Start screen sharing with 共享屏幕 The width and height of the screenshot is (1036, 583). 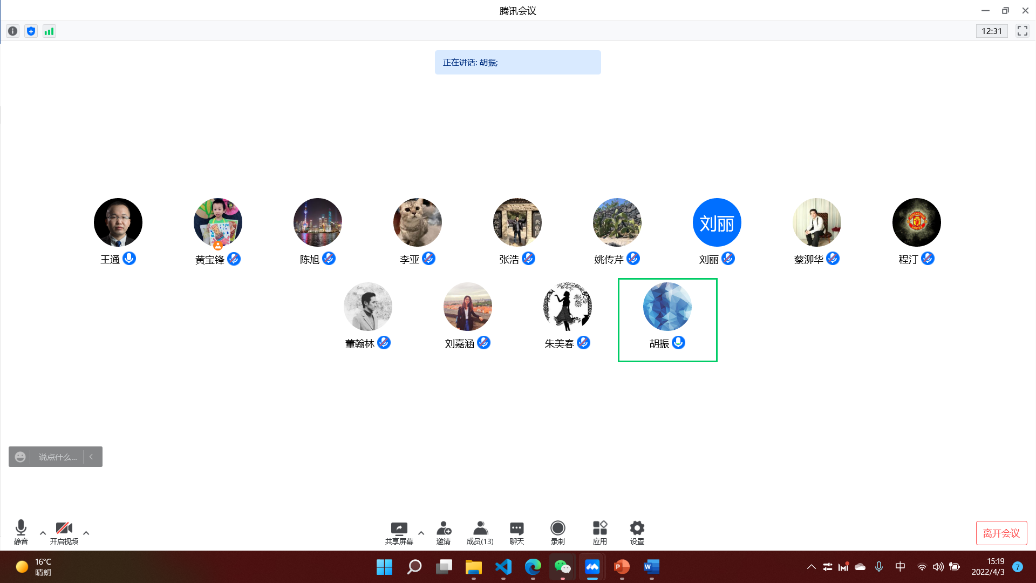click(x=399, y=533)
